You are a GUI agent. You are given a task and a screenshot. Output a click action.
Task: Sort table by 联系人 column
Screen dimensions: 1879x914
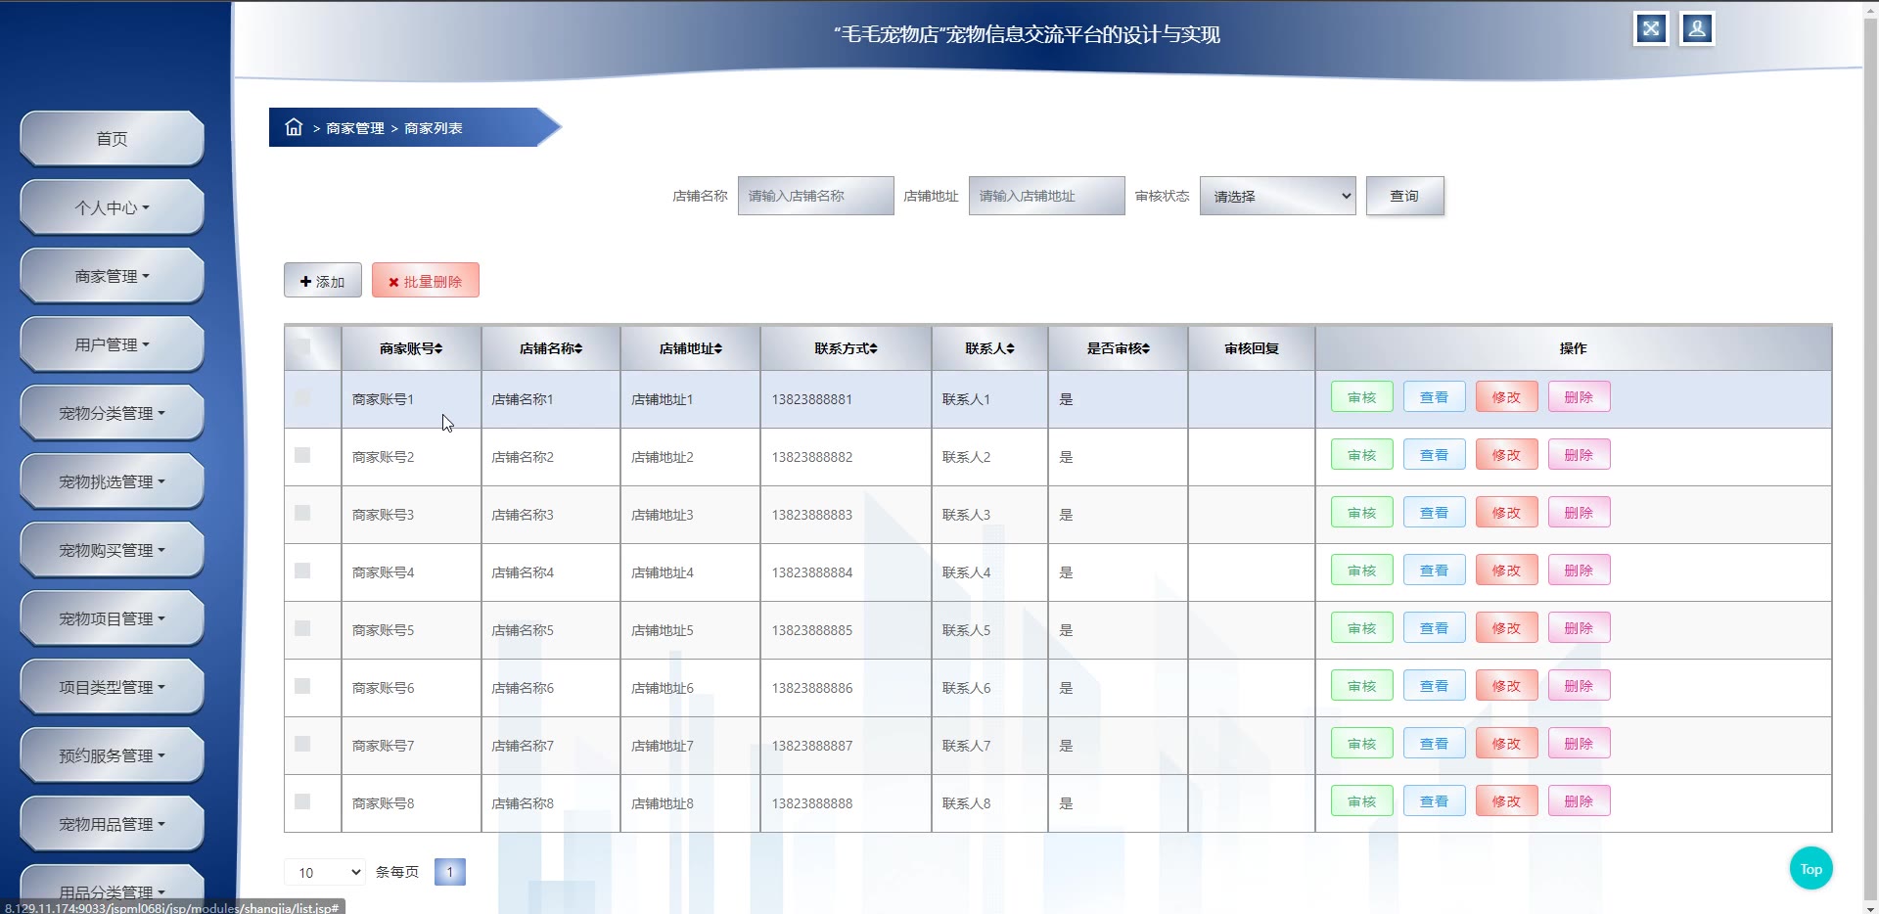pos(989,348)
